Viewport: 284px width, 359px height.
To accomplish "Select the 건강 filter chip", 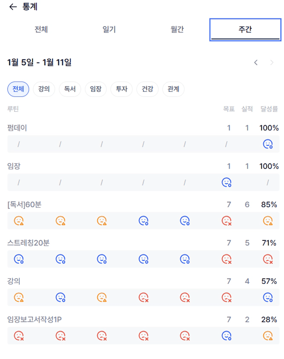I will [147, 89].
